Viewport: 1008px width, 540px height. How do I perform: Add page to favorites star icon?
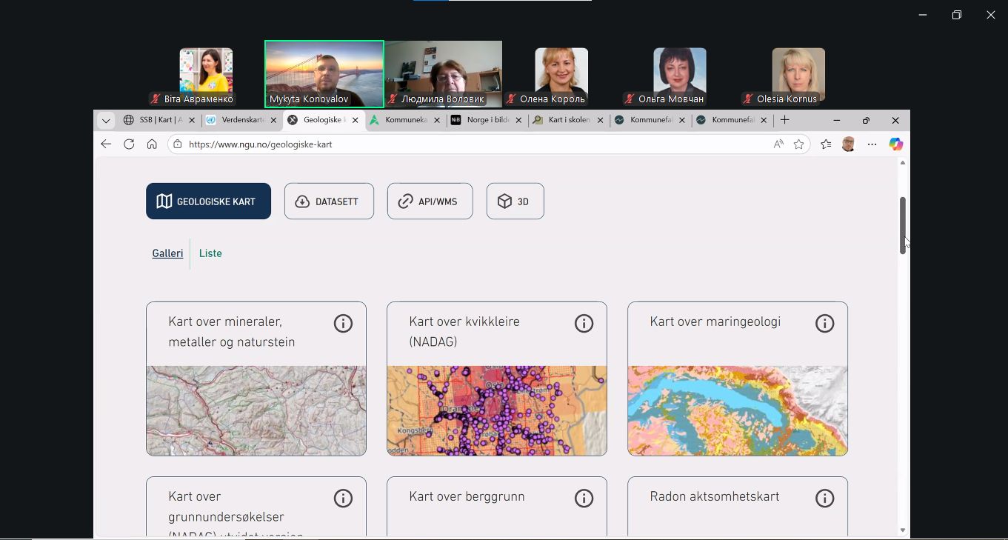point(798,144)
